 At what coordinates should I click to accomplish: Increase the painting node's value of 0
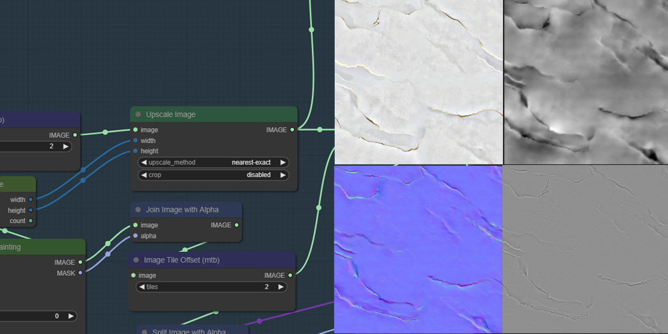tap(71, 316)
